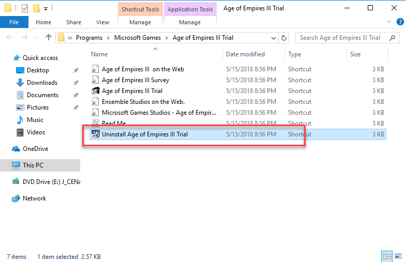
Task: Click the Quick access star icon
Action: point(17,58)
